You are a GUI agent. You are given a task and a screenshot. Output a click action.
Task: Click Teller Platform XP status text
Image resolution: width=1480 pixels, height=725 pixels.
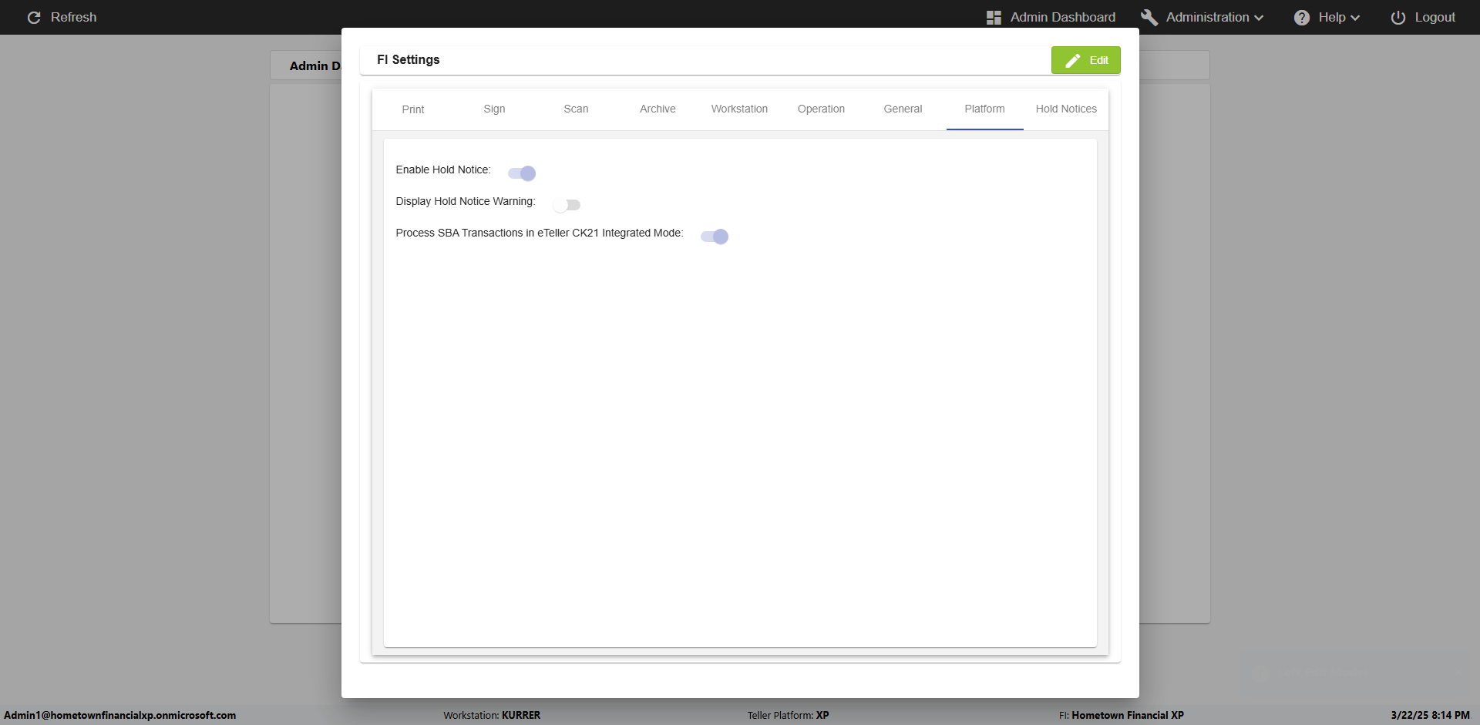pyautogui.click(x=788, y=715)
